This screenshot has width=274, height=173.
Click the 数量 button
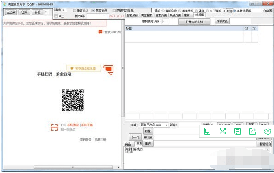(148, 131)
